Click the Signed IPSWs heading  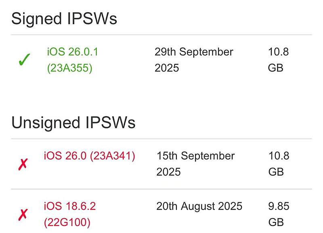pyautogui.click(x=64, y=18)
